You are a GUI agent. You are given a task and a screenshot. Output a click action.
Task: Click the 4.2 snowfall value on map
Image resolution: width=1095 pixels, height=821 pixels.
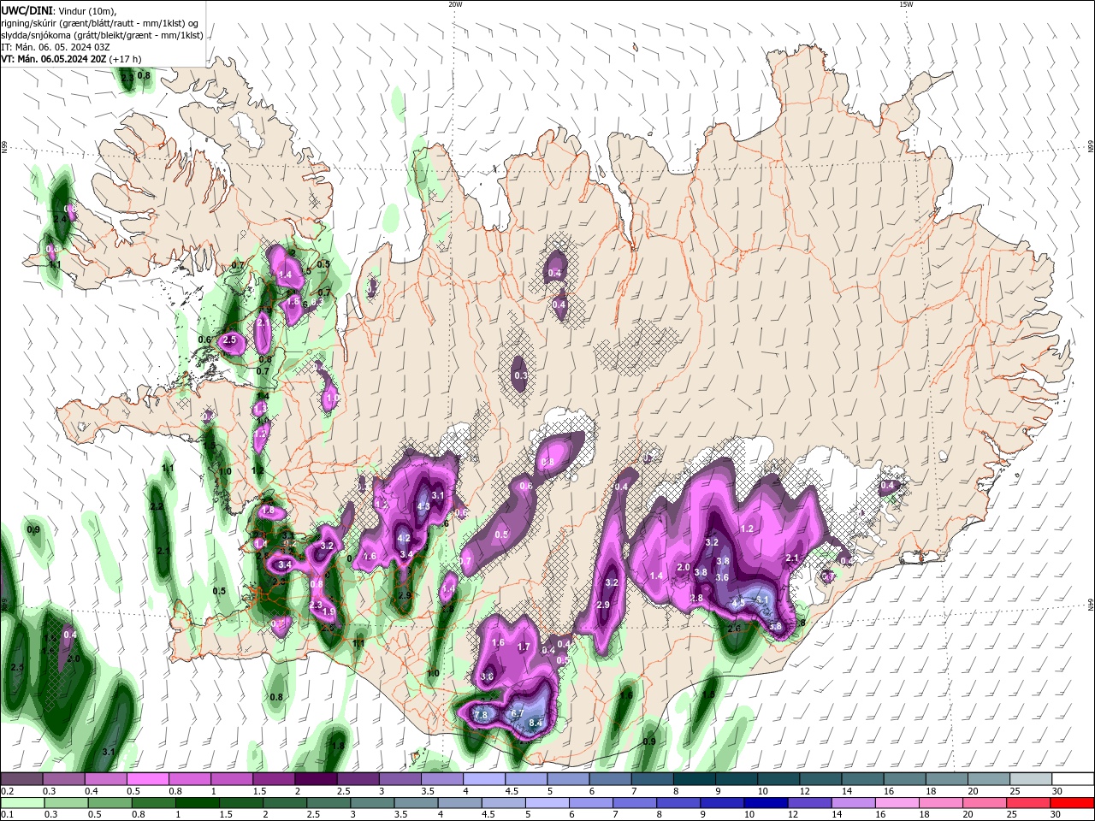(405, 539)
